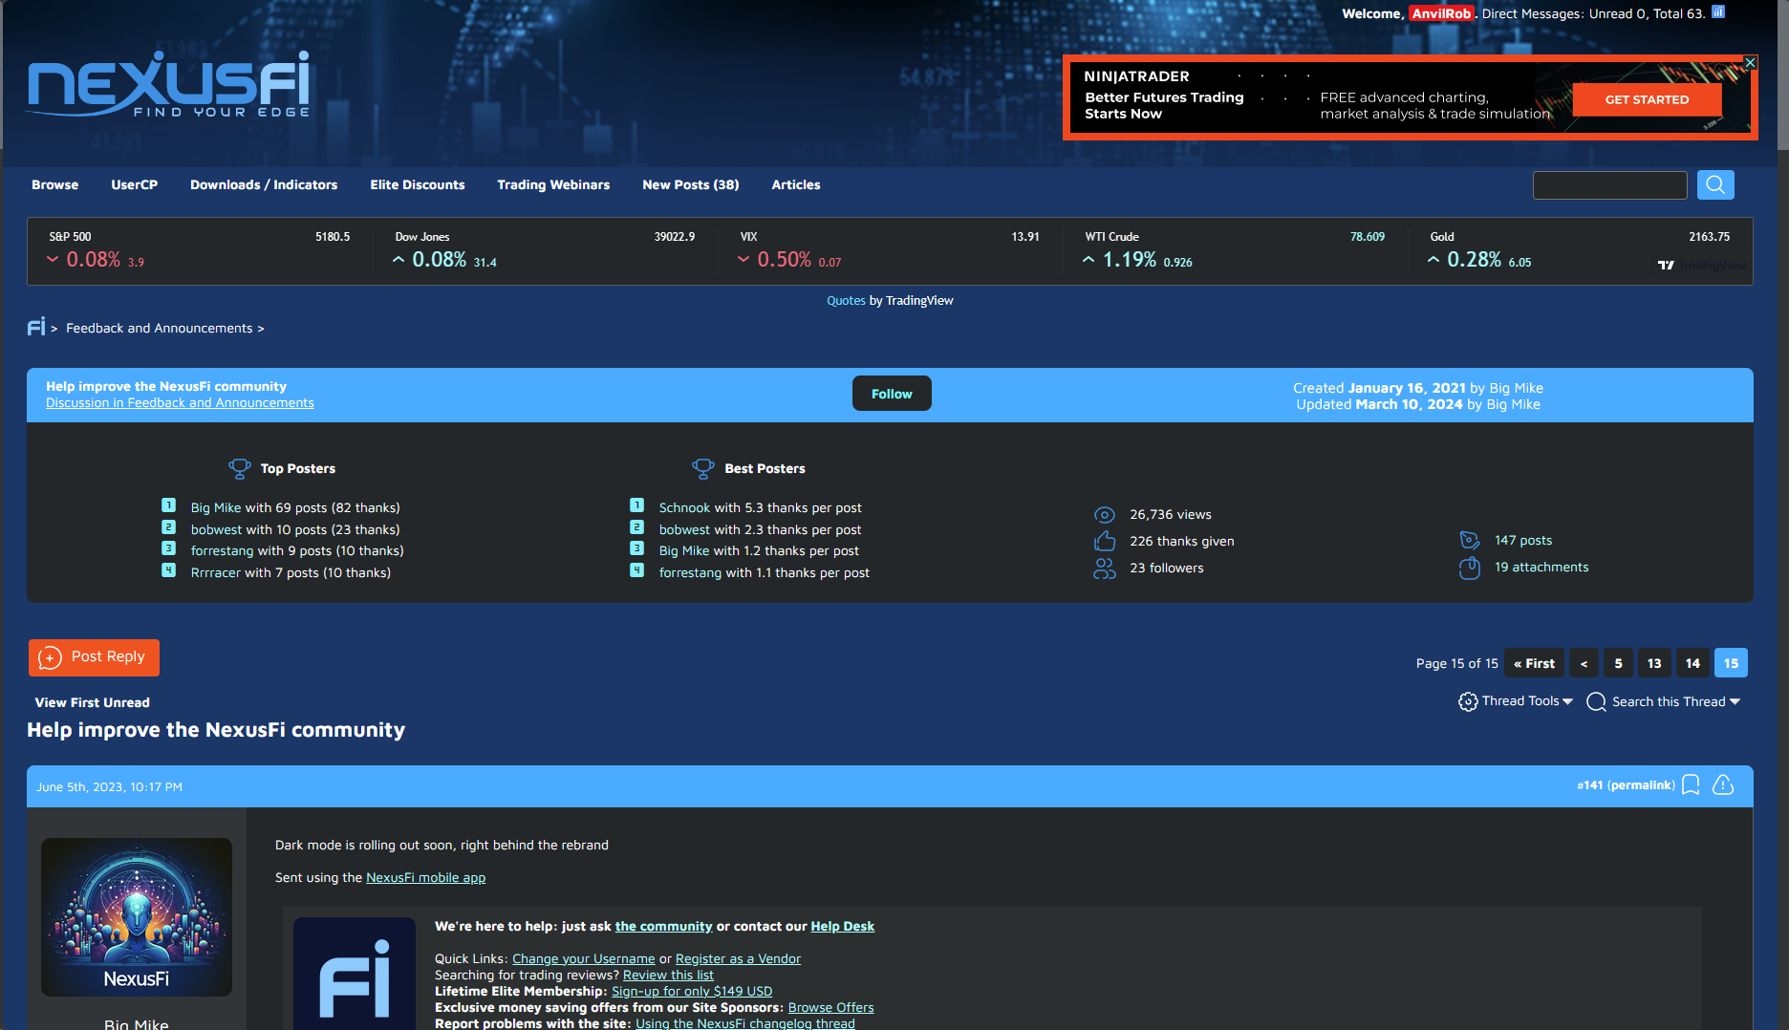Click Big Mike's NexusFi avatar
The width and height of the screenshot is (1789, 1030).
pyautogui.click(x=137, y=917)
